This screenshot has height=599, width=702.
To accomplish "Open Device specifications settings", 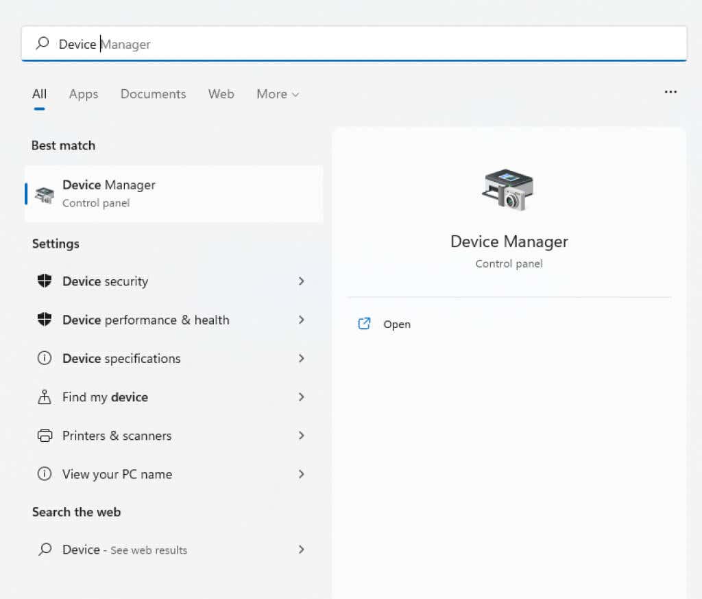I will coord(172,358).
